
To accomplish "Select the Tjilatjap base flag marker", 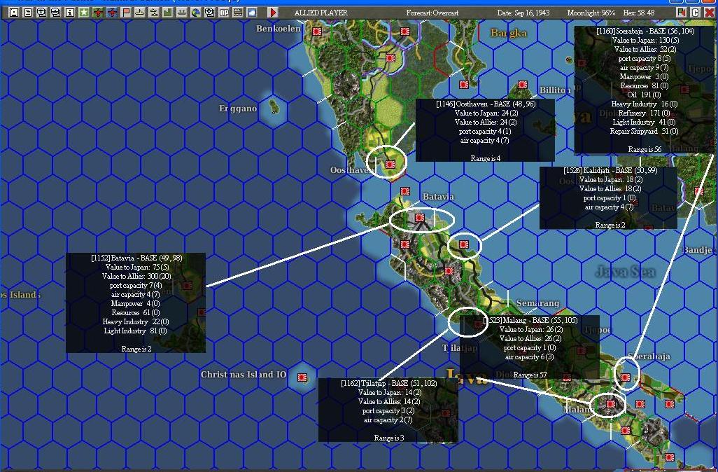I will (479, 324).
